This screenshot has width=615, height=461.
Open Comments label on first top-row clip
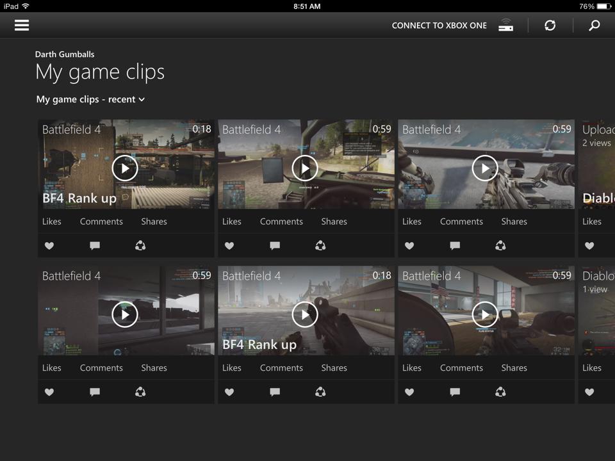pyautogui.click(x=101, y=222)
